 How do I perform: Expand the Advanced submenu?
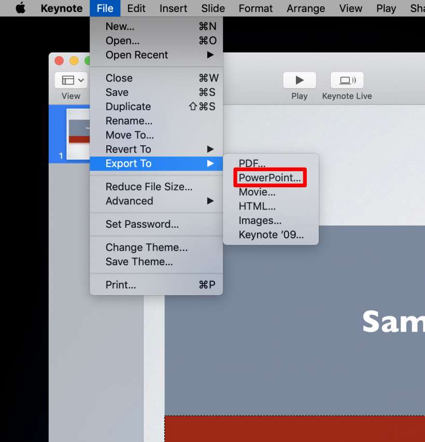coord(157,201)
